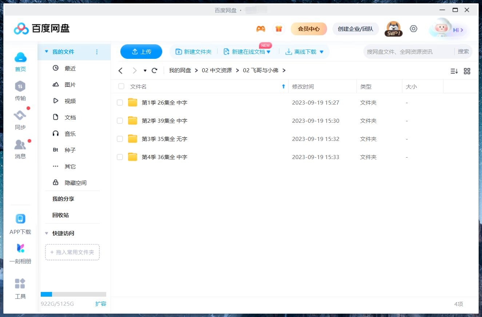Collapse the 快捷访问 section
This screenshot has width=482, height=317.
coord(46,233)
